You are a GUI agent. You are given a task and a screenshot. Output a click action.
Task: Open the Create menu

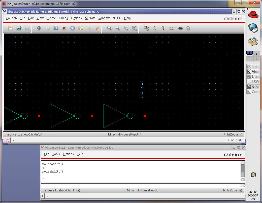[51, 18]
